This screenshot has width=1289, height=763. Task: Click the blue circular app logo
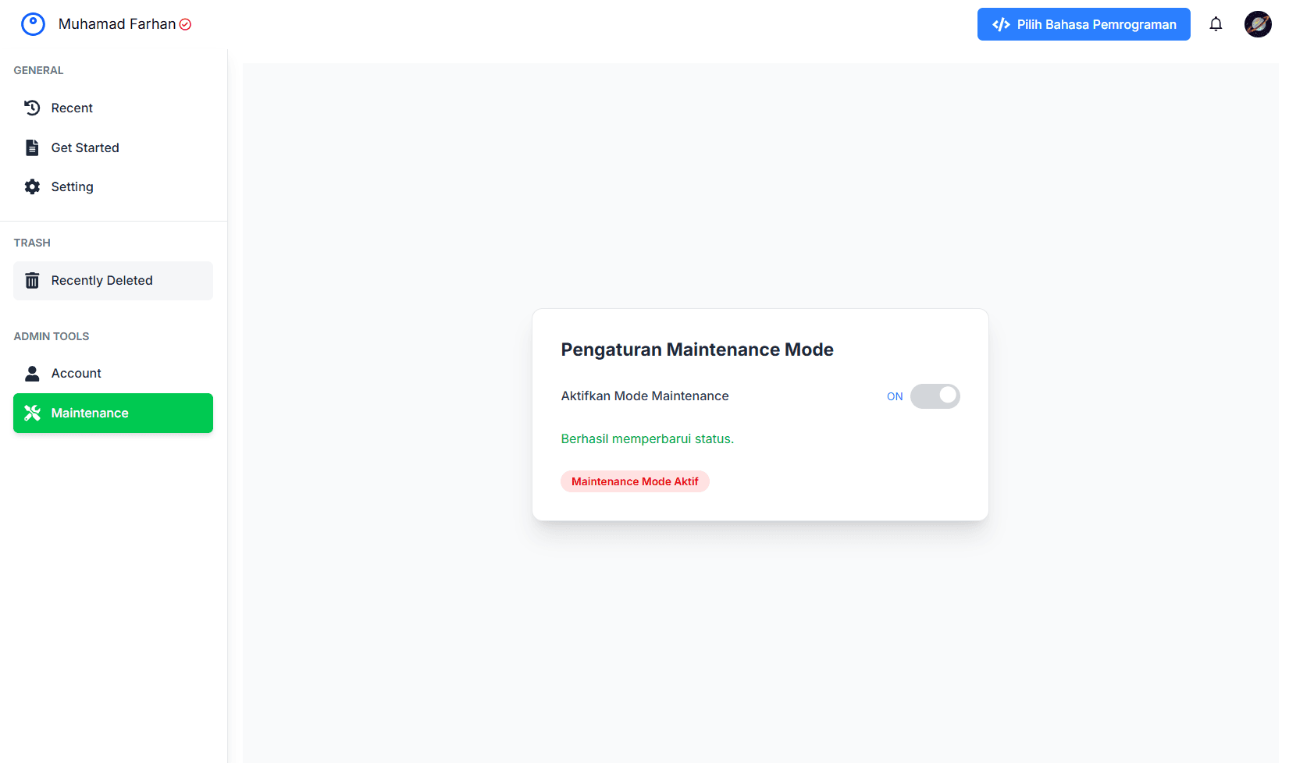click(x=33, y=24)
